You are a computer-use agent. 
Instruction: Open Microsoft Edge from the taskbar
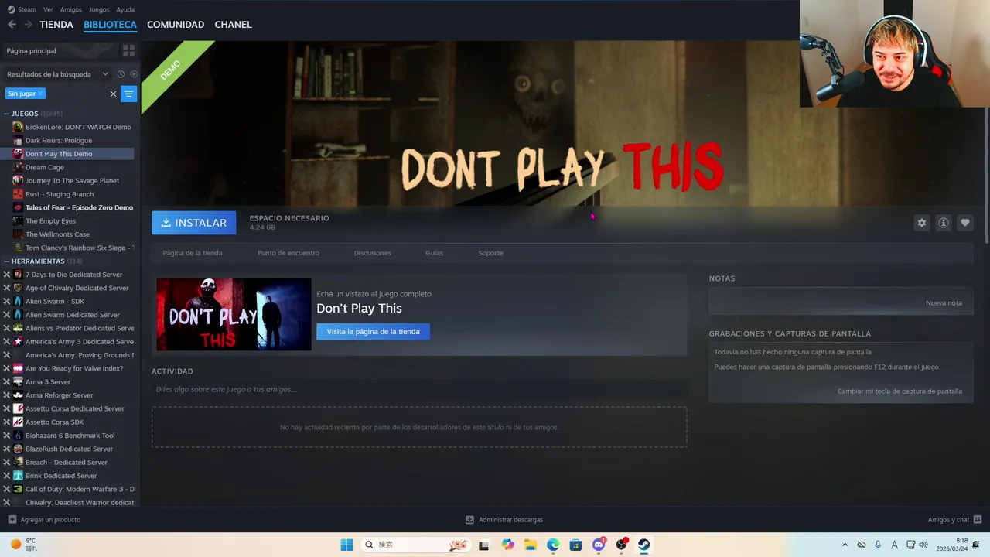(x=553, y=545)
